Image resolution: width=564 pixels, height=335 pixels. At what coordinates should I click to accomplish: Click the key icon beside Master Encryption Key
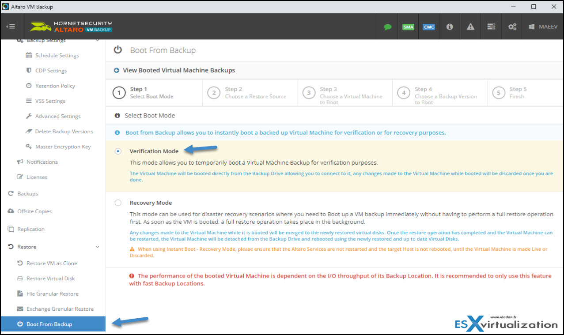tap(29, 147)
